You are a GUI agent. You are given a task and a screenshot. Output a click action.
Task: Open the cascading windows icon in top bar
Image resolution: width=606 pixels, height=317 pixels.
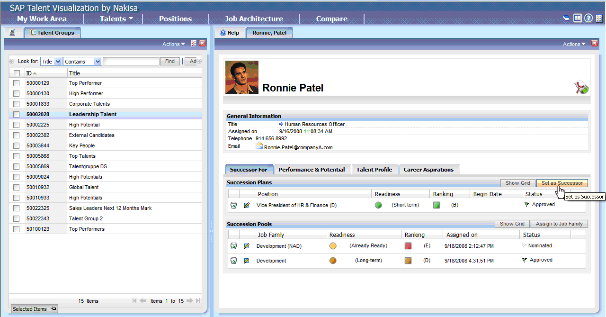(566, 18)
